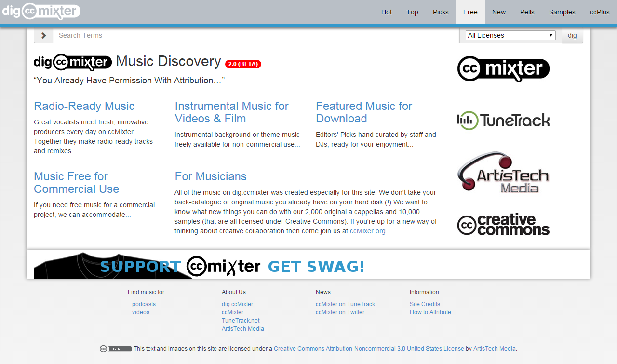This screenshot has height=364, width=617.
Task: Open the For Musicians heading link
Action: coord(211,176)
